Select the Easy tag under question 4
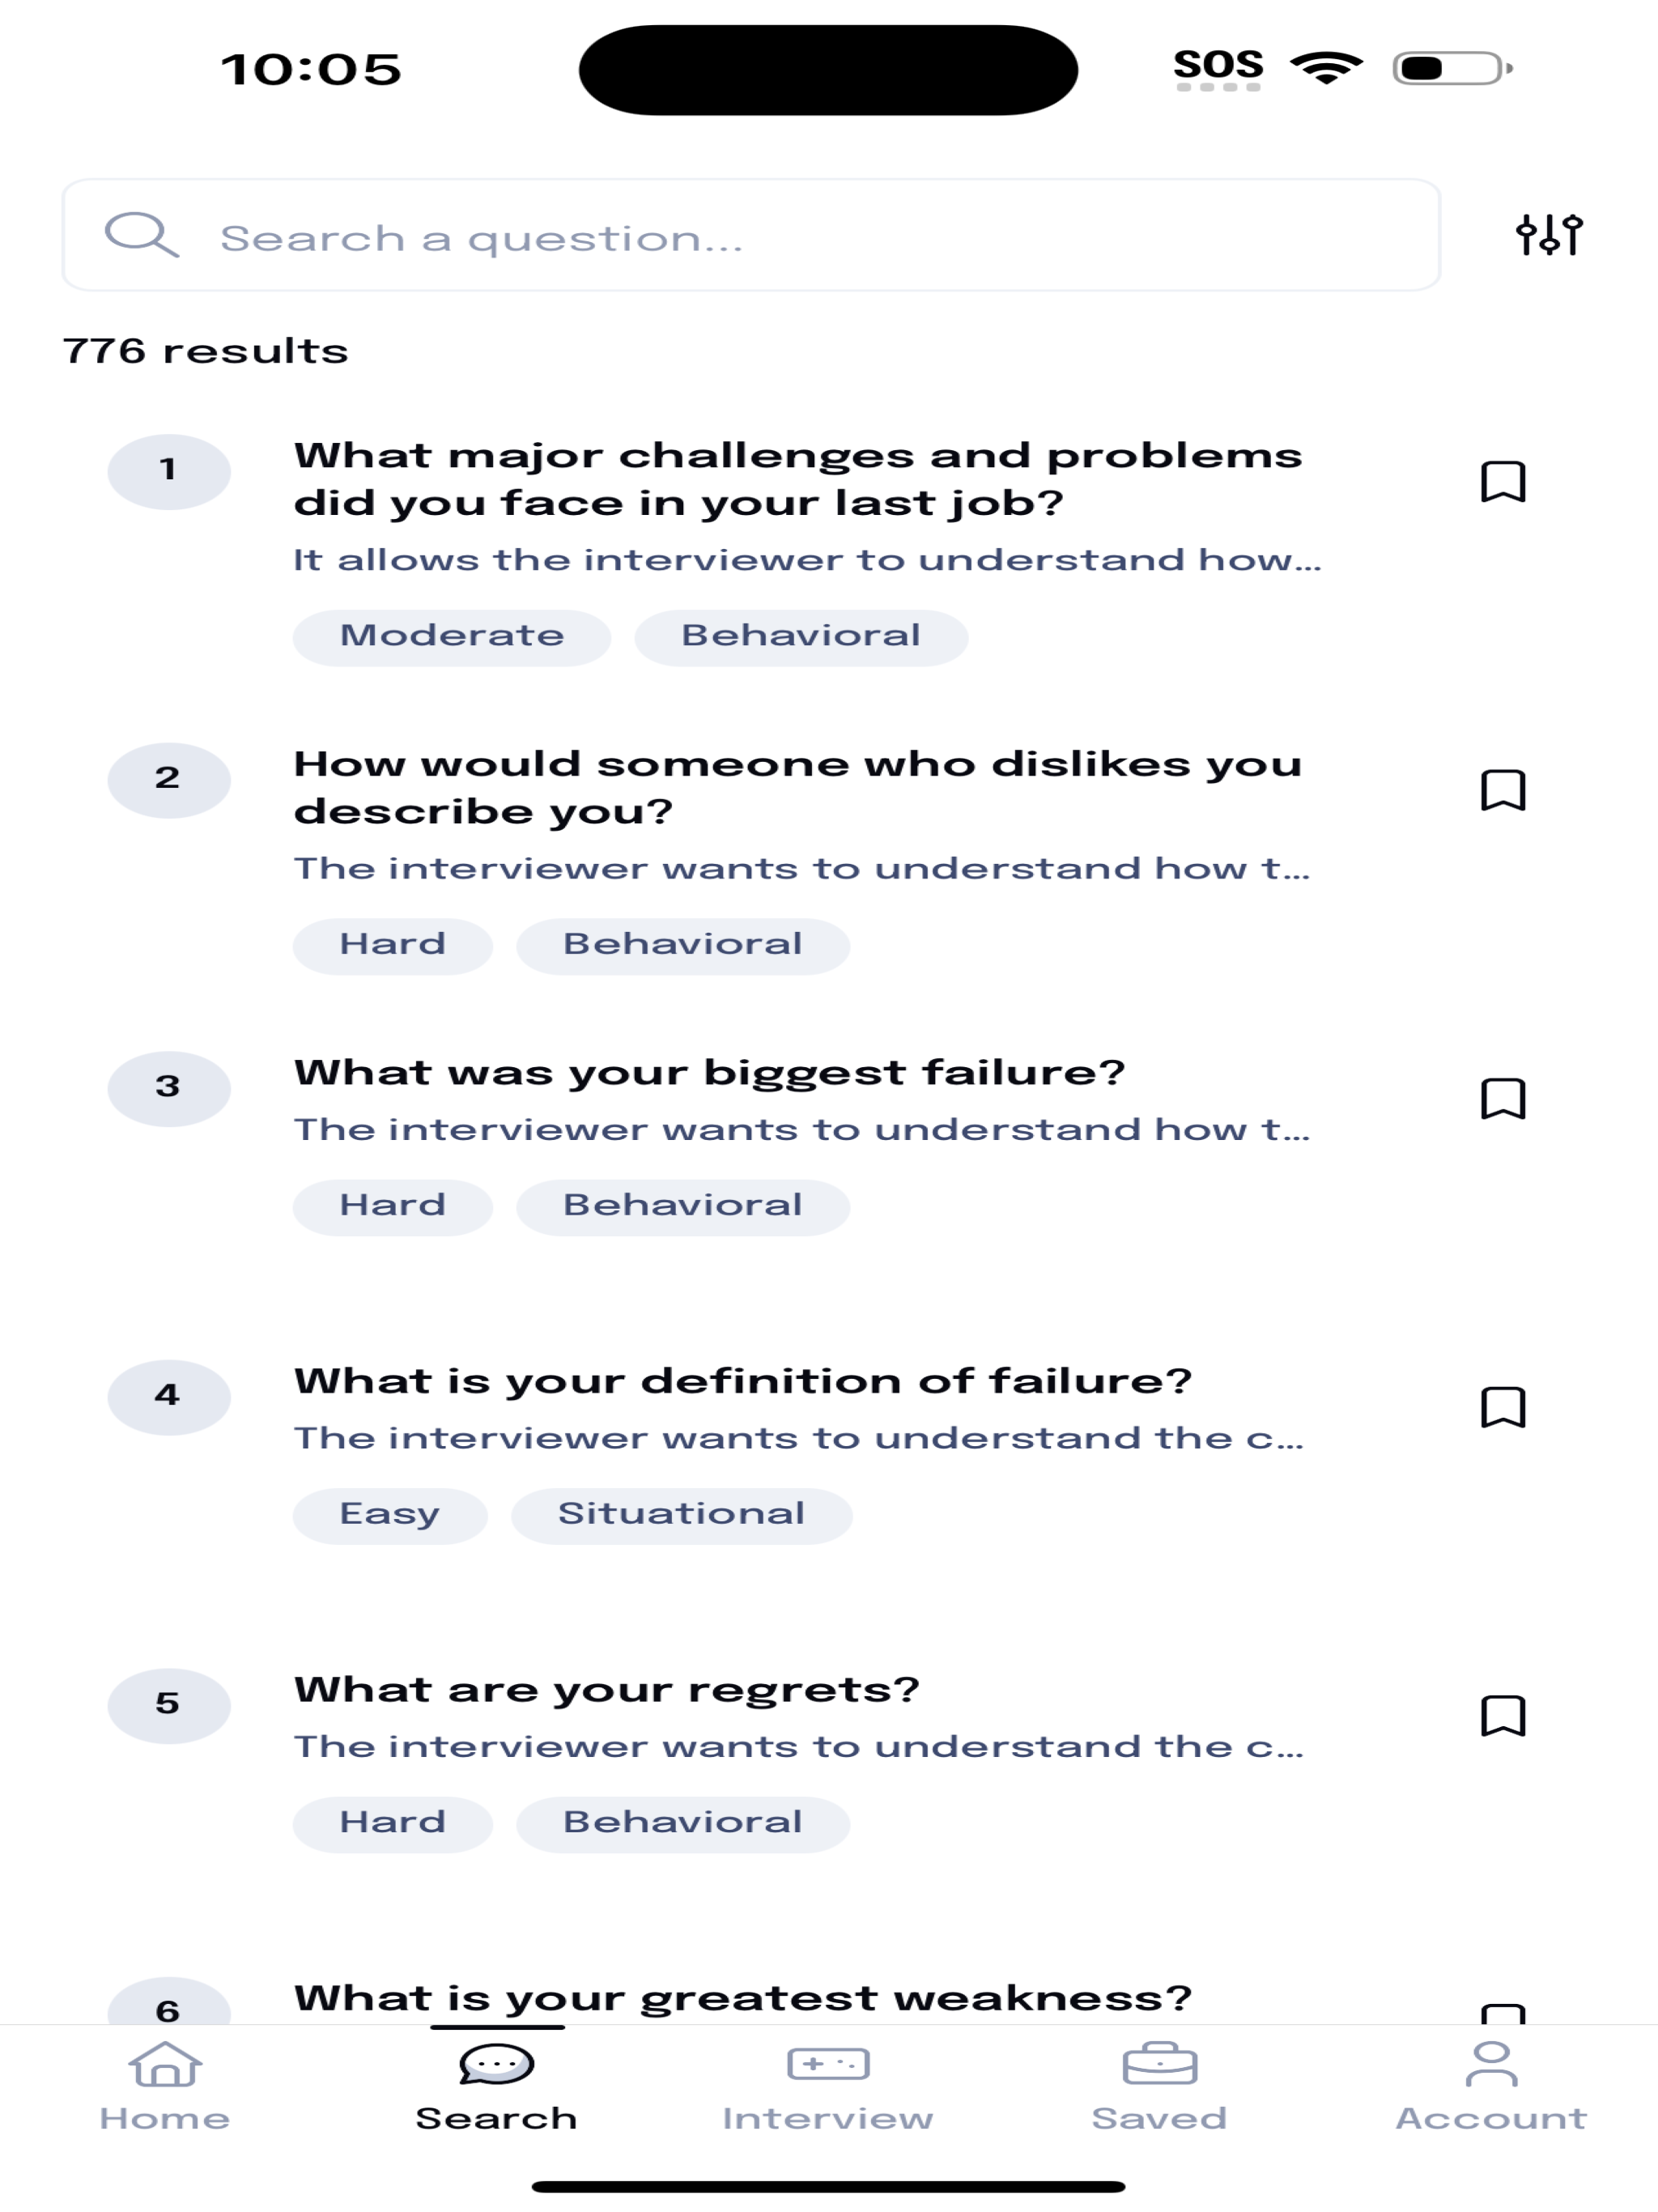This screenshot has height=2212, width=1658. click(389, 1513)
